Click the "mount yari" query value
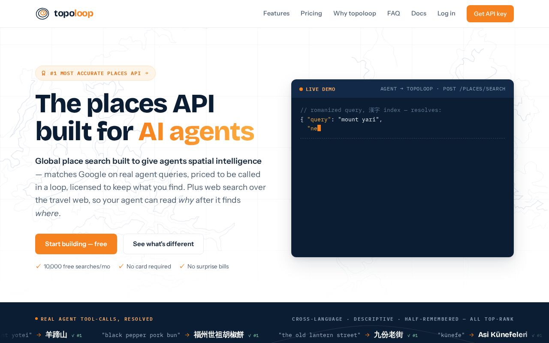The height and width of the screenshot is (343, 549). point(359,119)
